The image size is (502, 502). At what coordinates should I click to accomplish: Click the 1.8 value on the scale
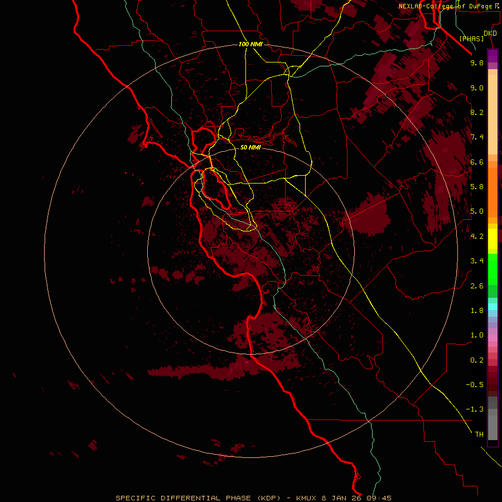(477, 311)
